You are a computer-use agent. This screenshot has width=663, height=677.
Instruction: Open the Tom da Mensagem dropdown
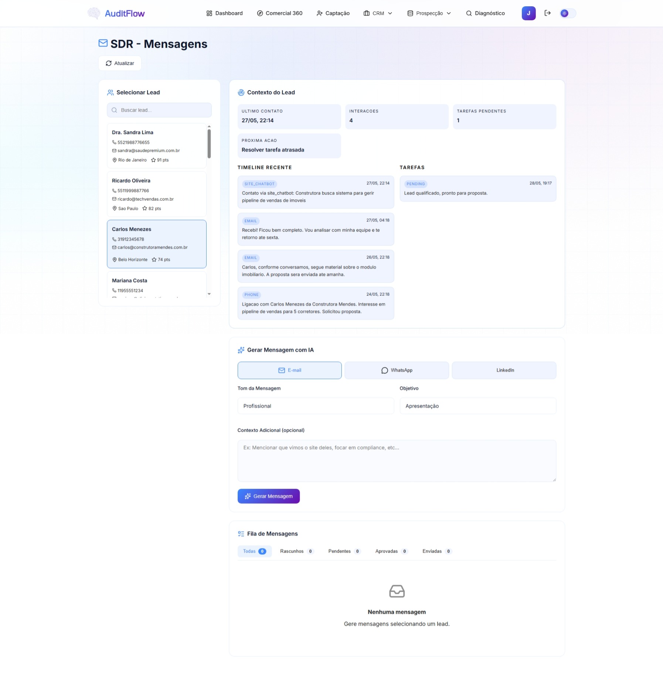316,406
